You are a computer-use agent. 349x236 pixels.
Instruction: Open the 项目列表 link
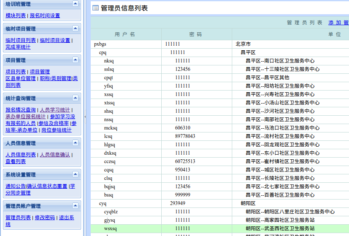point(16,72)
